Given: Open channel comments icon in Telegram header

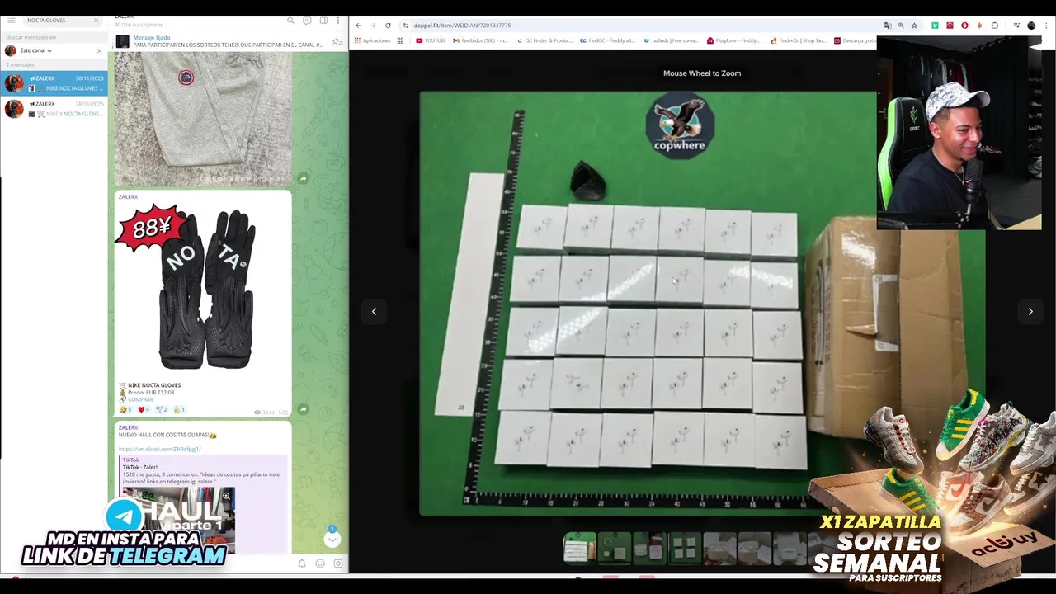Looking at the screenshot, I should pos(307,21).
